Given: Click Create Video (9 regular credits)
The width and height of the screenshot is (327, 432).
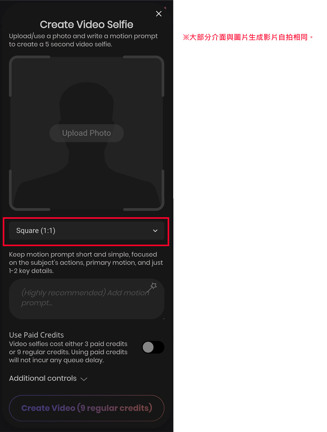Looking at the screenshot, I should click(86, 408).
